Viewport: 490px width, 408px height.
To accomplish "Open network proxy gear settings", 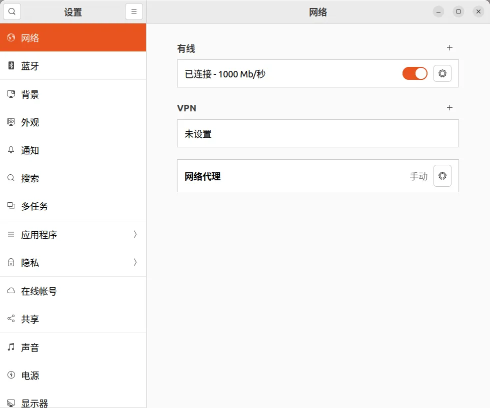I will click(442, 176).
